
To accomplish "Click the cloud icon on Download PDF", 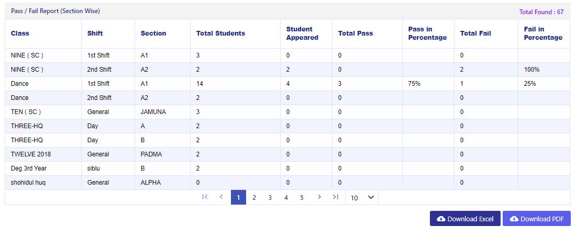I will (514, 219).
